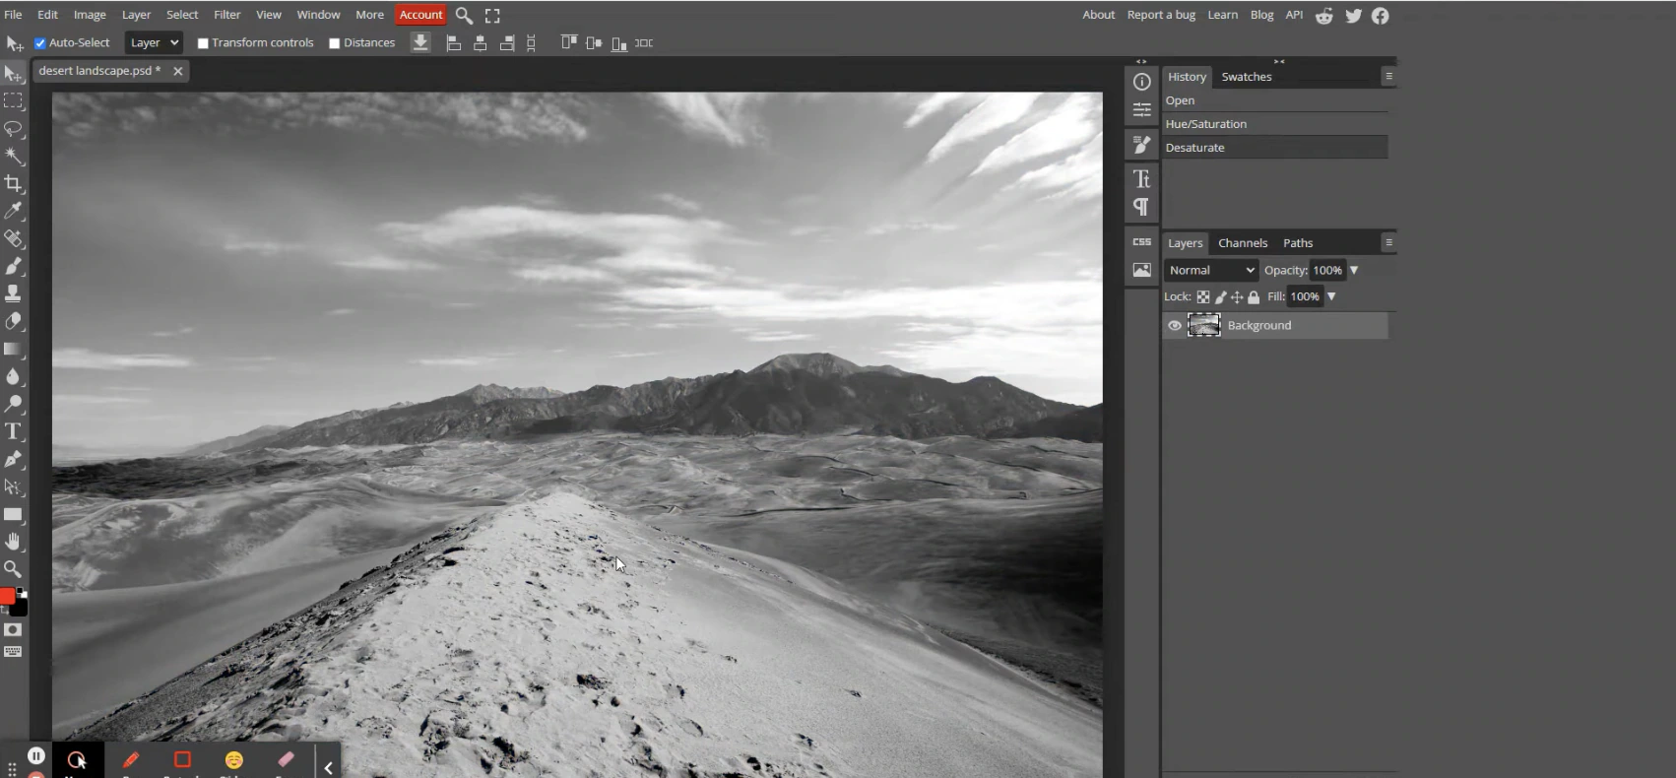Open the History panel options menu
The width and height of the screenshot is (1676, 778).
pos(1388,76)
